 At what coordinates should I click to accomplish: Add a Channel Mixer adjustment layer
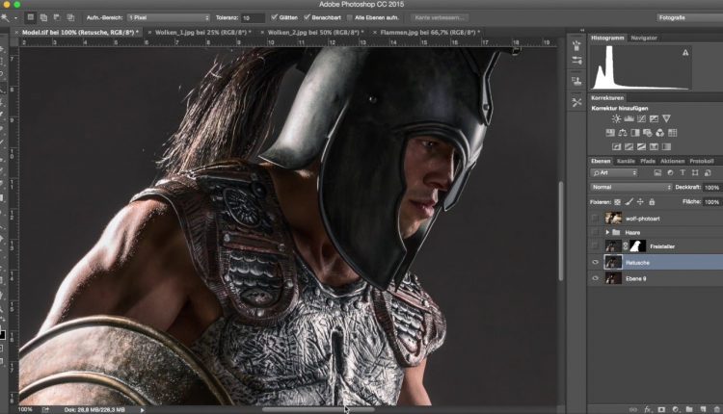[659, 133]
